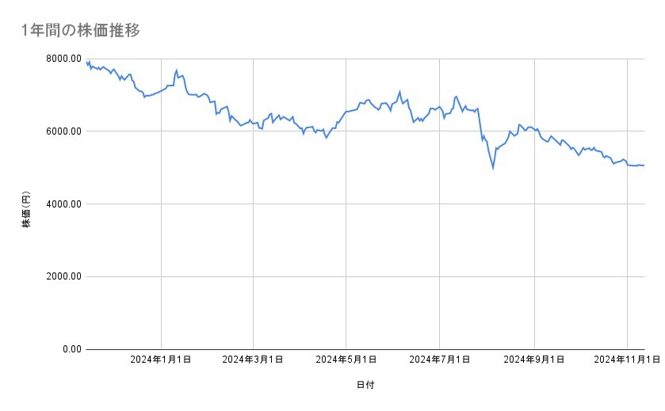Select the 2024年5月1日 date label
This screenshot has height=411, width=665.
346,360
